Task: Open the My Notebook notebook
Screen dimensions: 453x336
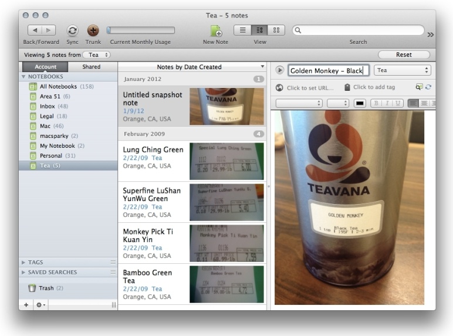Action: click(x=68, y=146)
